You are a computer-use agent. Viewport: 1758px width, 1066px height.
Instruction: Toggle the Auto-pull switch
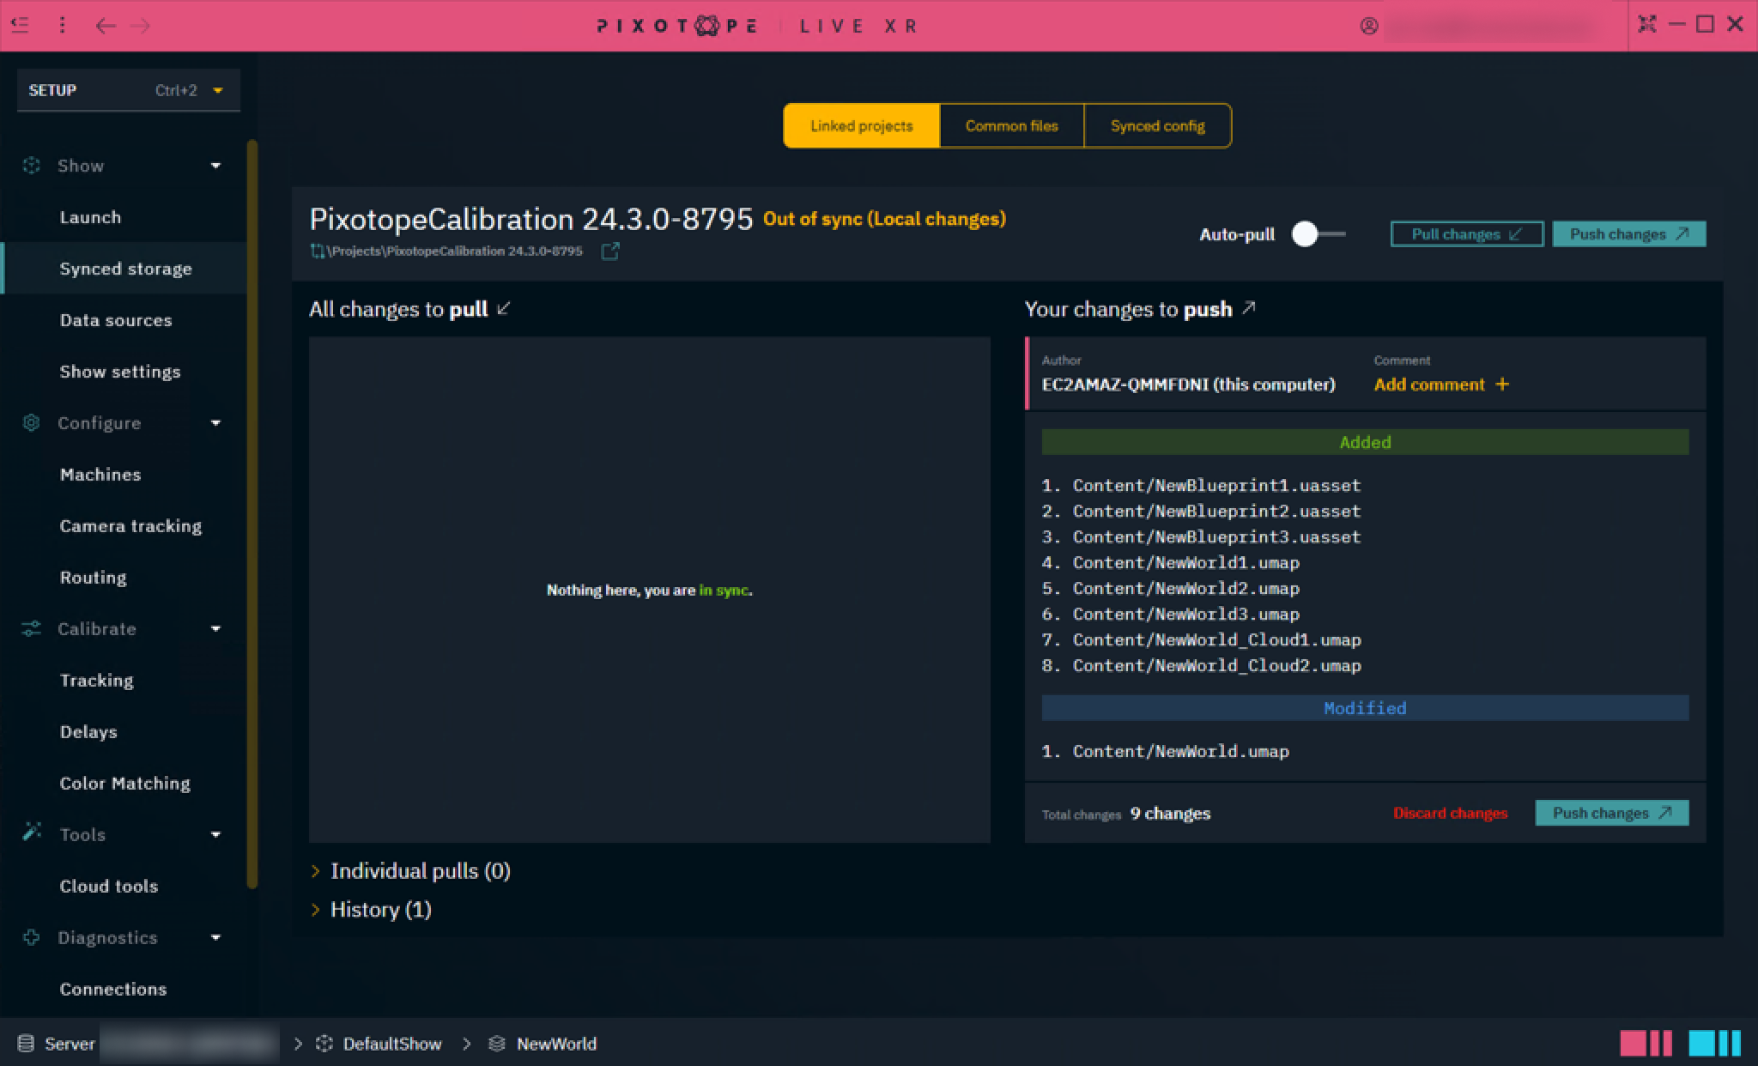coord(1317,234)
